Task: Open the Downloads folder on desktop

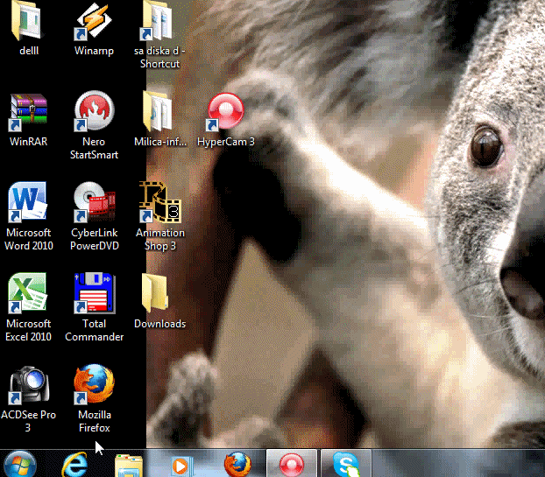Action: click(x=155, y=292)
